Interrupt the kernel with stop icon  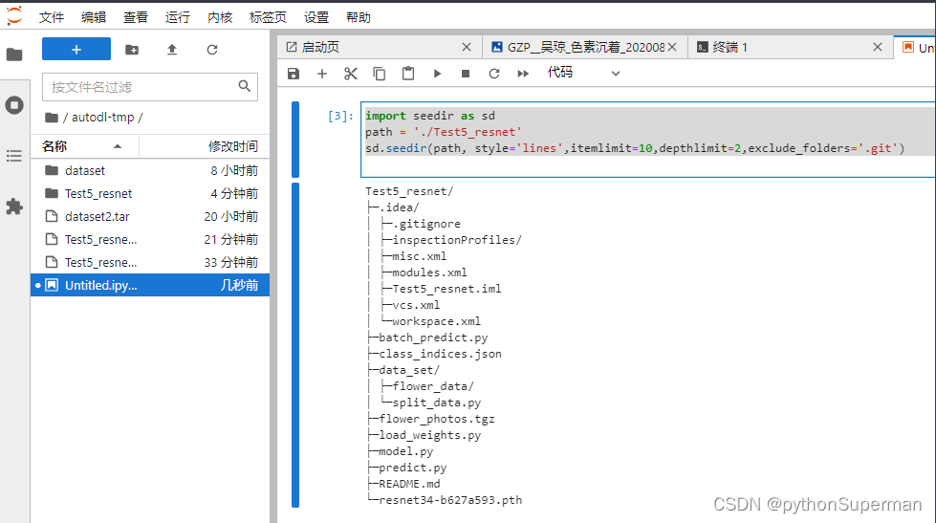point(466,74)
